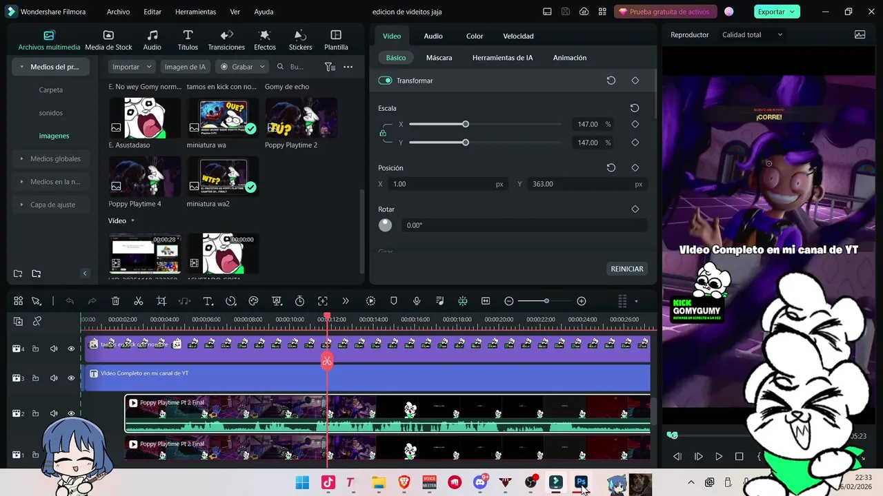Click the Render preview icon in timeline toolbar
Viewport: 883px width, 496px height.
tap(370, 301)
